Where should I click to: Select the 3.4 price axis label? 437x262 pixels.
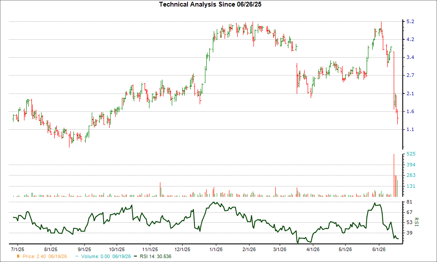[410, 57]
